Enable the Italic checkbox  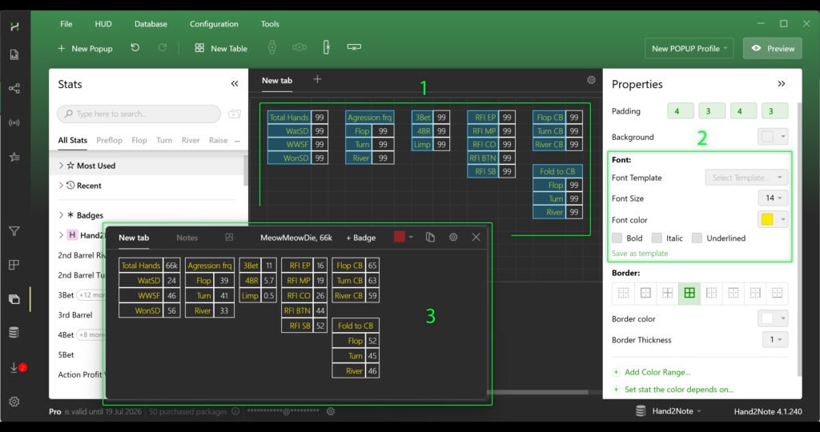657,238
